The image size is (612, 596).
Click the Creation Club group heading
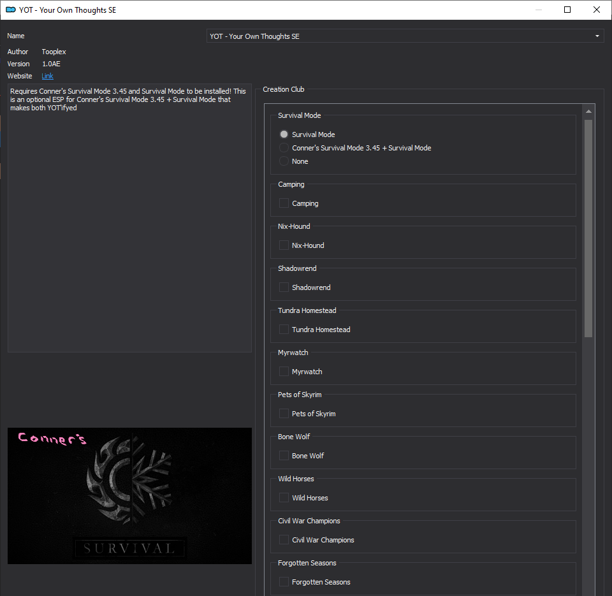(283, 89)
